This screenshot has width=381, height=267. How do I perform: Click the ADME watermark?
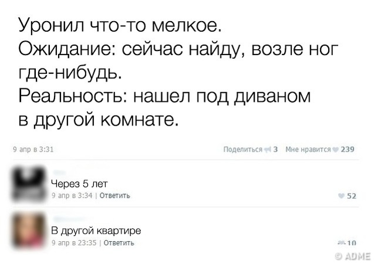coord(353,255)
